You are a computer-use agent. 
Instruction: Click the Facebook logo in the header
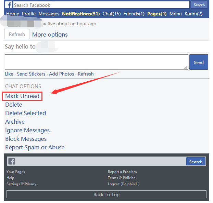(9, 5)
